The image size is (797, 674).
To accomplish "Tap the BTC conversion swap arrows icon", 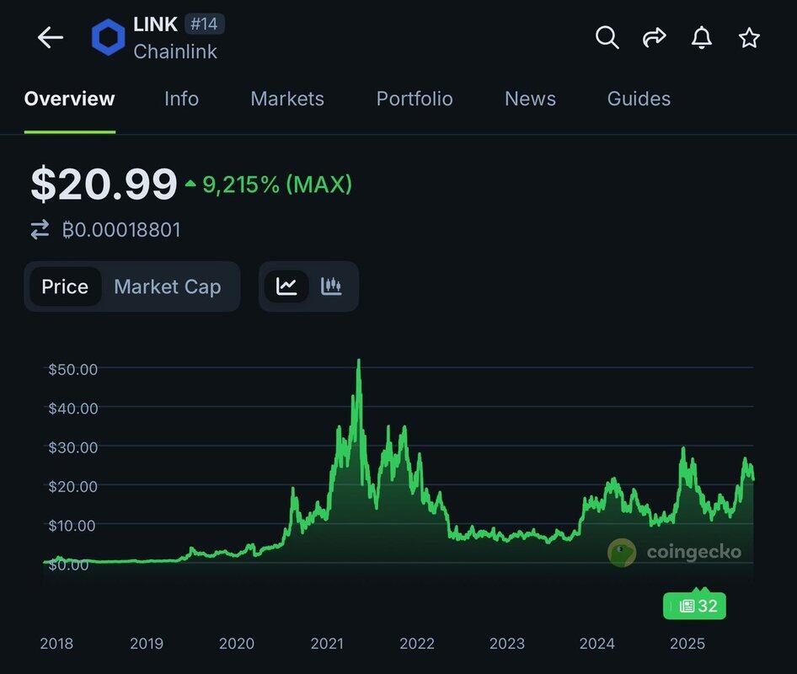I will click(40, 229).
